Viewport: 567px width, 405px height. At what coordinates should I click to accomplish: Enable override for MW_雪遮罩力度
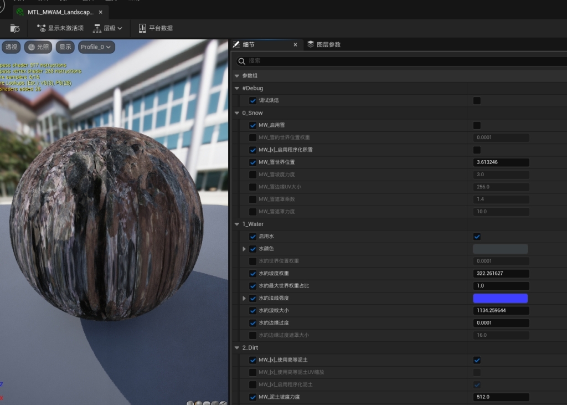(x=252, y=212)
